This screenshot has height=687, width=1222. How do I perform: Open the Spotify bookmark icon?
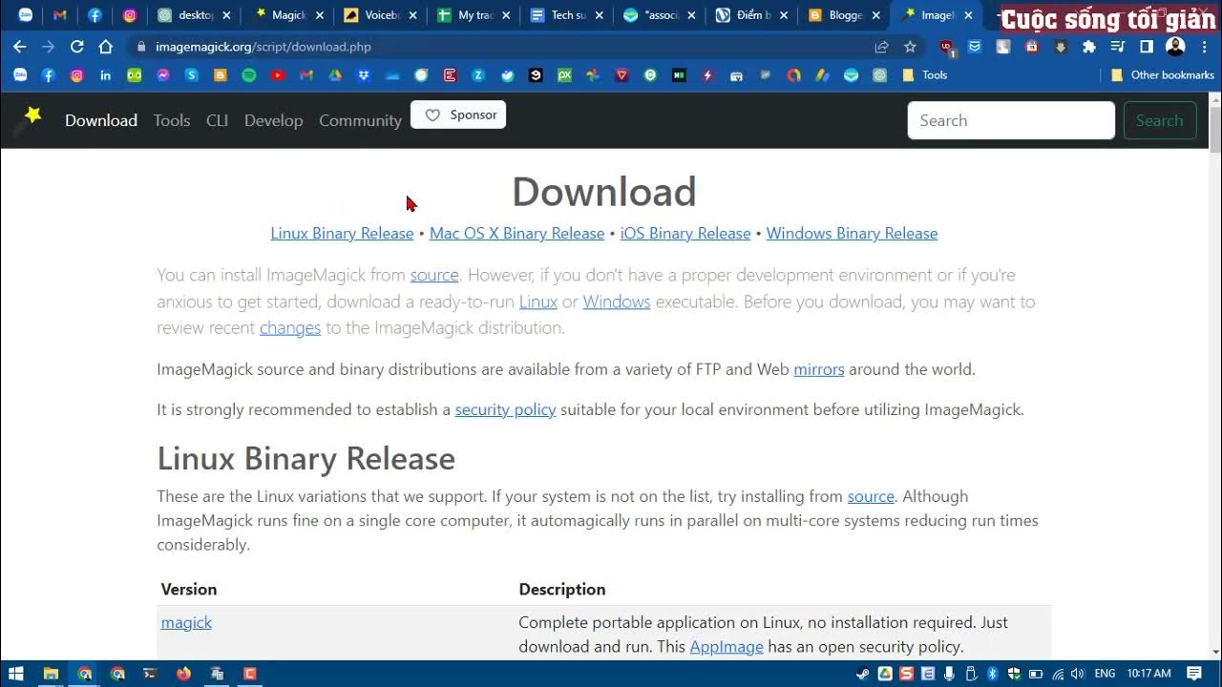pos(249,75)
